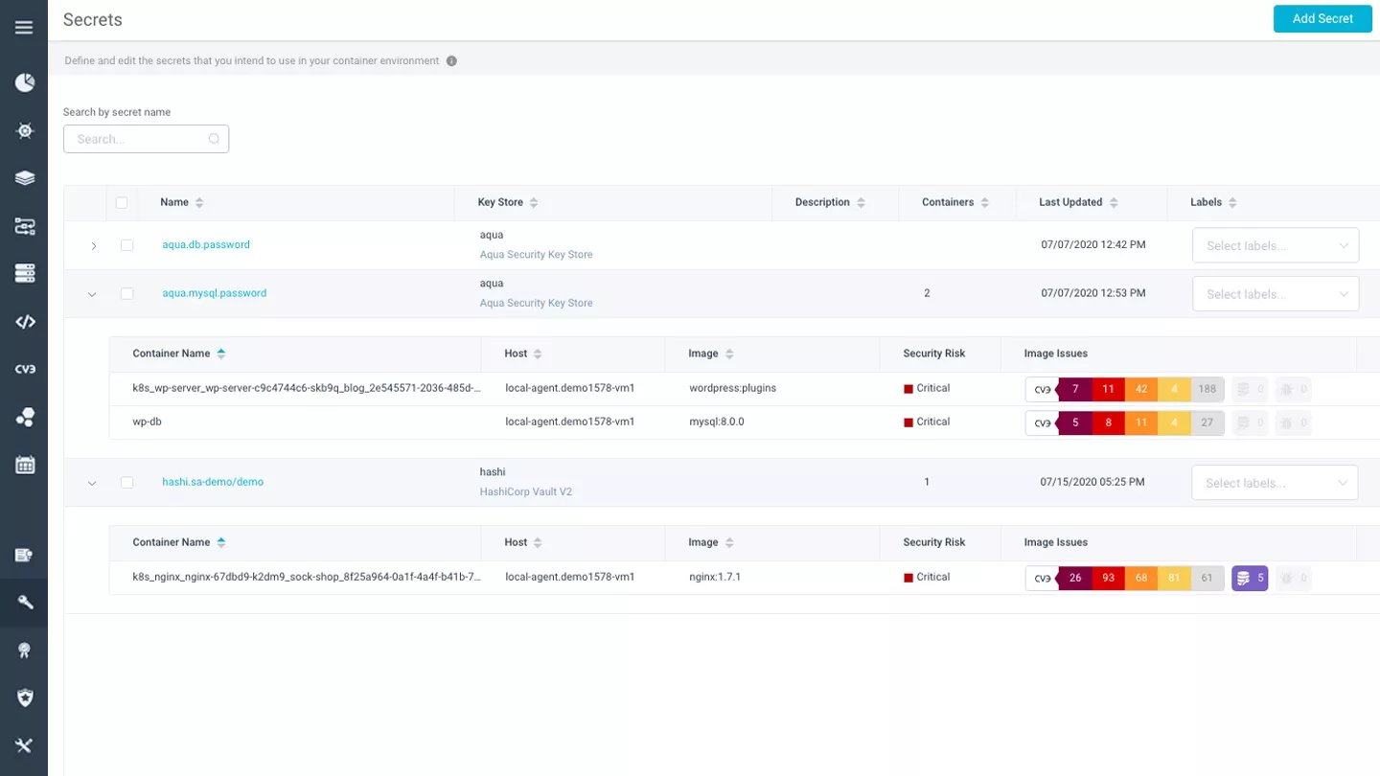Open the document-edit policy icon in sidebar
Screen dimensions: 1380x776
pos(25,555)
